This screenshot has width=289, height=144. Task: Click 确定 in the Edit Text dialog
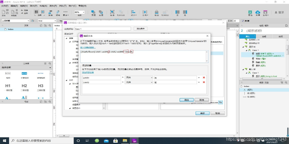coord(187,100)
